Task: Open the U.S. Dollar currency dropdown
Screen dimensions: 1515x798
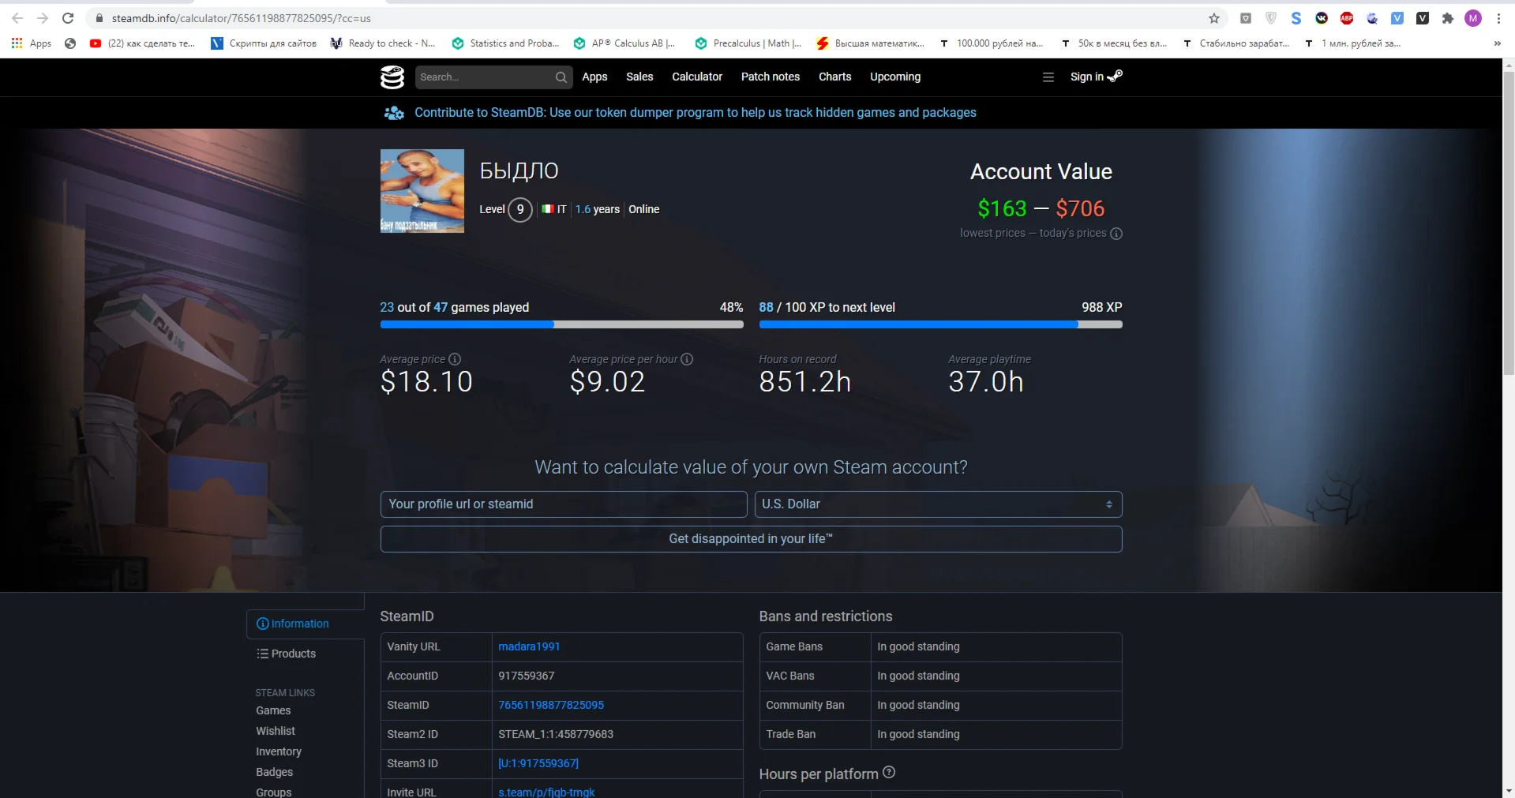Action: (x=936, y=504)
